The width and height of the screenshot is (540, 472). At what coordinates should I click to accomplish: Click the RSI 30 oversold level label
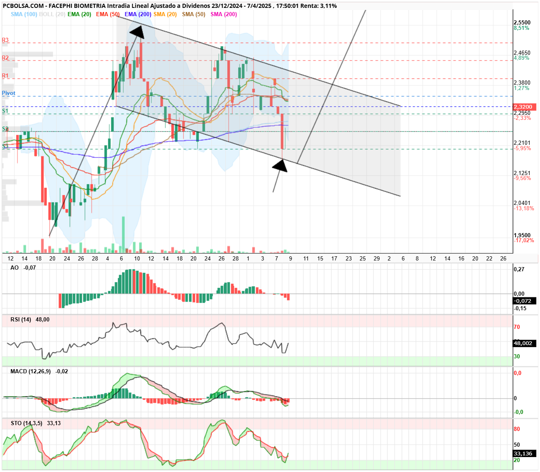pyautogui.click(x=517, y=356)
